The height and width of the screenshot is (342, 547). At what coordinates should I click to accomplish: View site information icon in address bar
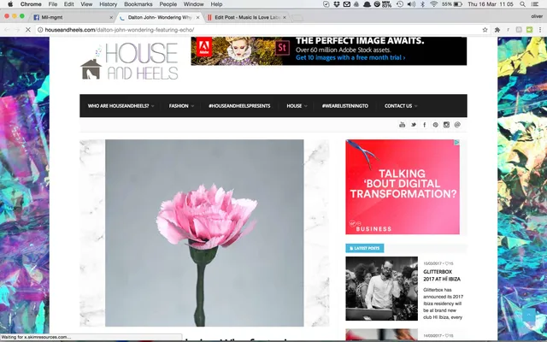(40, 30)
